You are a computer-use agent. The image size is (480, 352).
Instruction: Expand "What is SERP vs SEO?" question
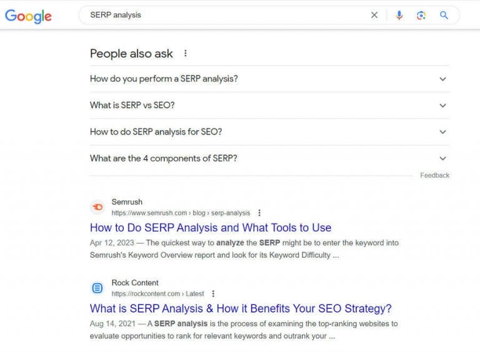(442, 106)
